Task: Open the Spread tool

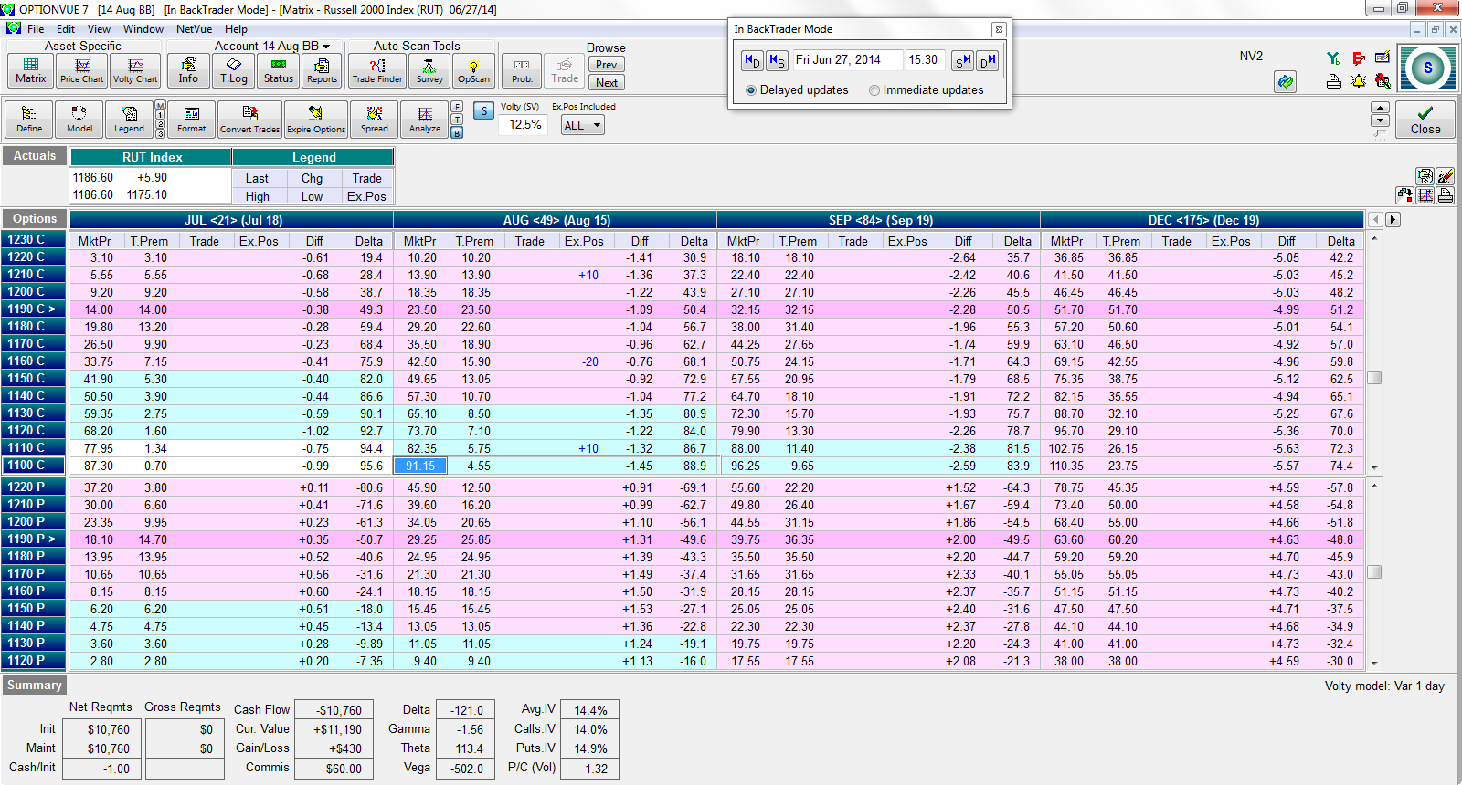Action: point(375,119)
